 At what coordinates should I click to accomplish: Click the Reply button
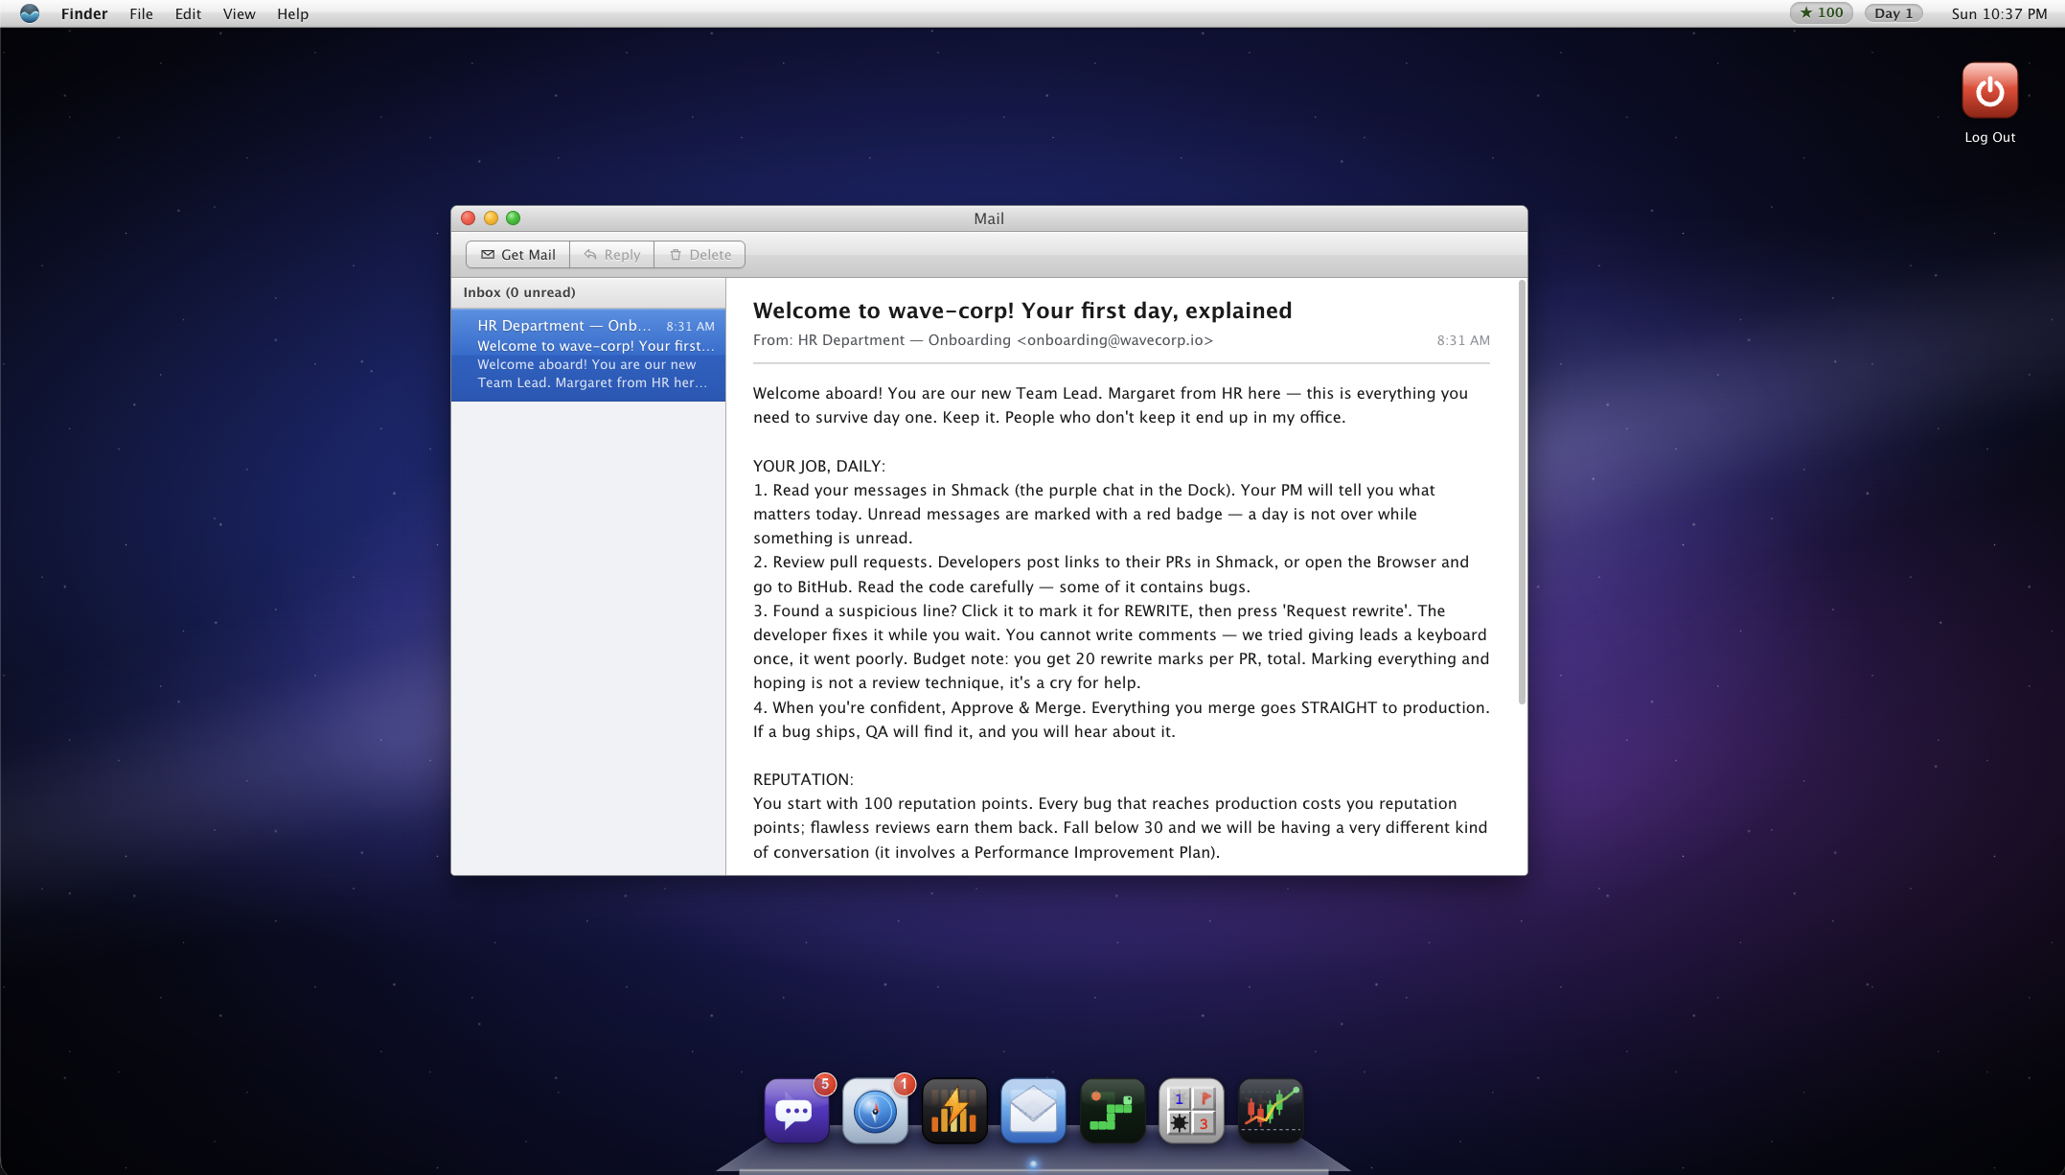click(612, 254)
